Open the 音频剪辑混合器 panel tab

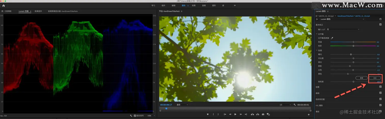coord(63,11)
